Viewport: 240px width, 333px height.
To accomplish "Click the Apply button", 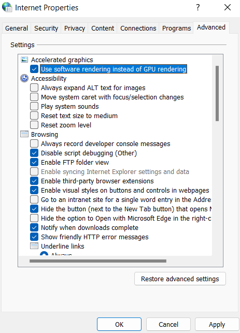I will (x=217, y=324).
